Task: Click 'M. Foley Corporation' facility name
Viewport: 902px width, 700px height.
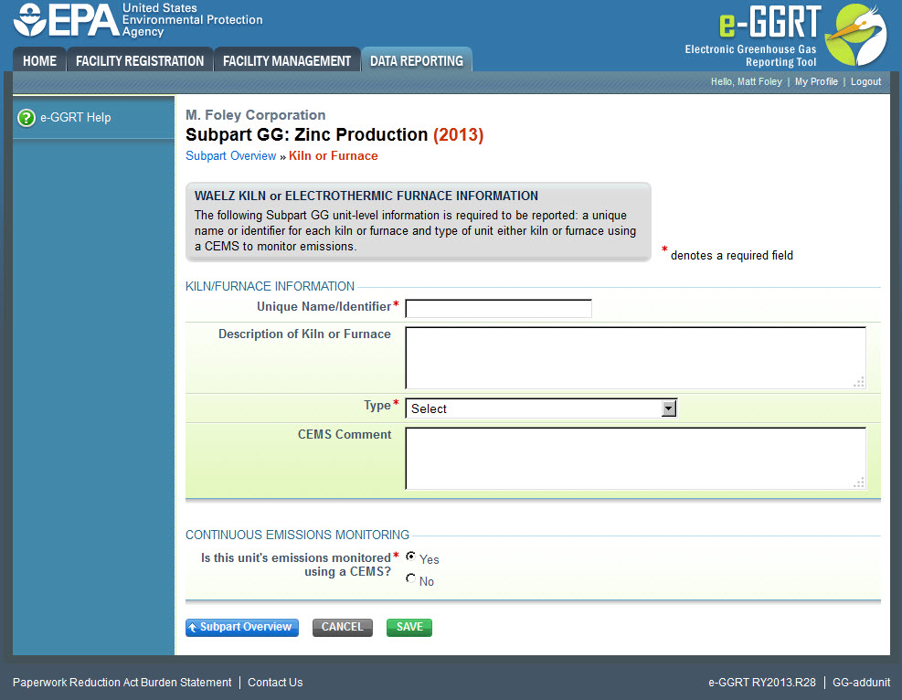Action: pyautogui.click(x=255, y=115)
